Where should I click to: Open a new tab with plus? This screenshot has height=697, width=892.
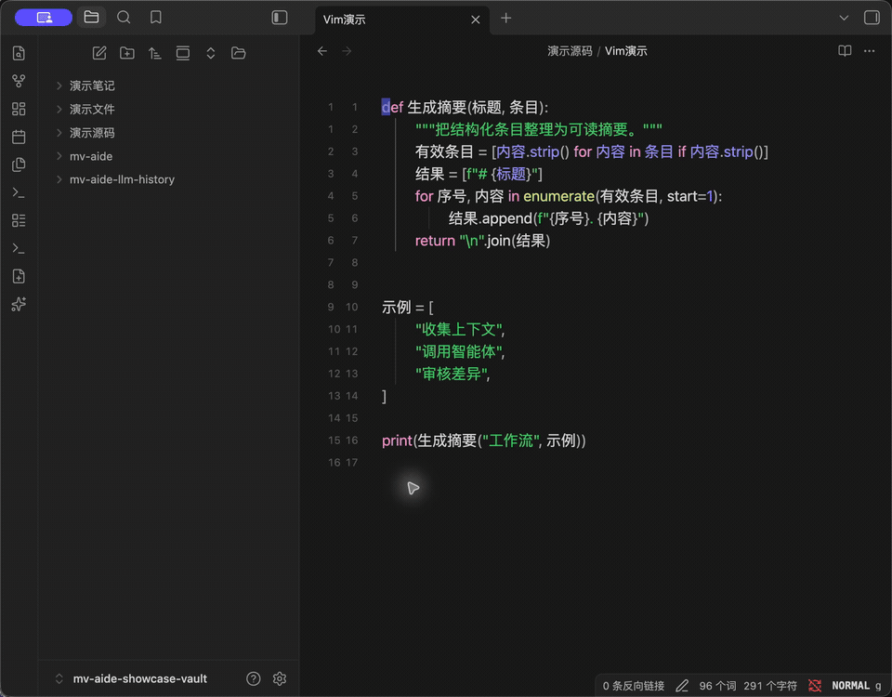(x=505, y=19)
